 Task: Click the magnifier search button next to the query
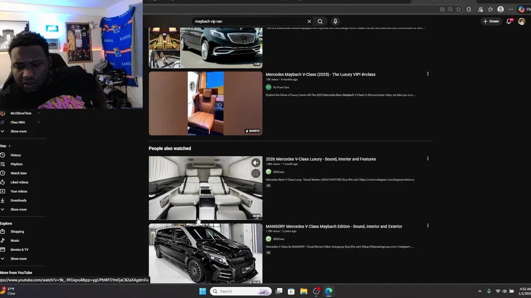click(320, 22)
